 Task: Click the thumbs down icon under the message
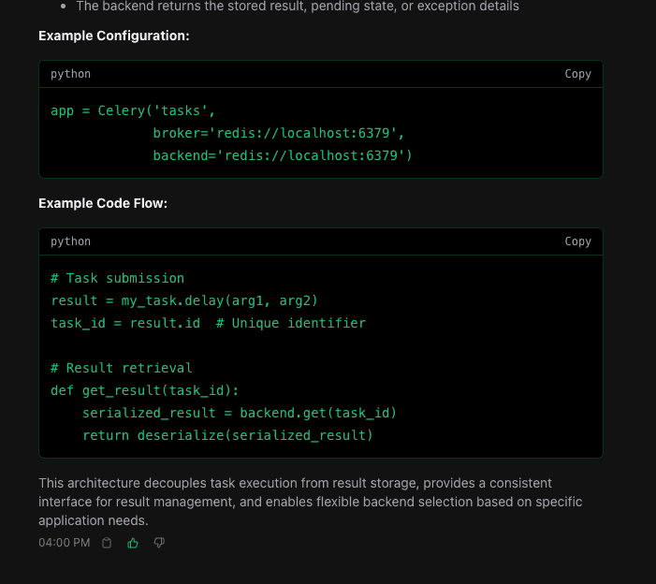point(159,543)
